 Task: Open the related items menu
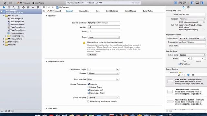coord(44,7)
